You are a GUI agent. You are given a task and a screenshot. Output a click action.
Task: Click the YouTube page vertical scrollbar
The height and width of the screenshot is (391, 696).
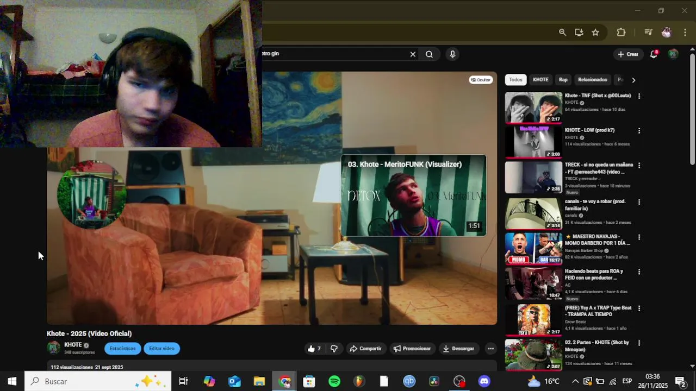point(692,109)
